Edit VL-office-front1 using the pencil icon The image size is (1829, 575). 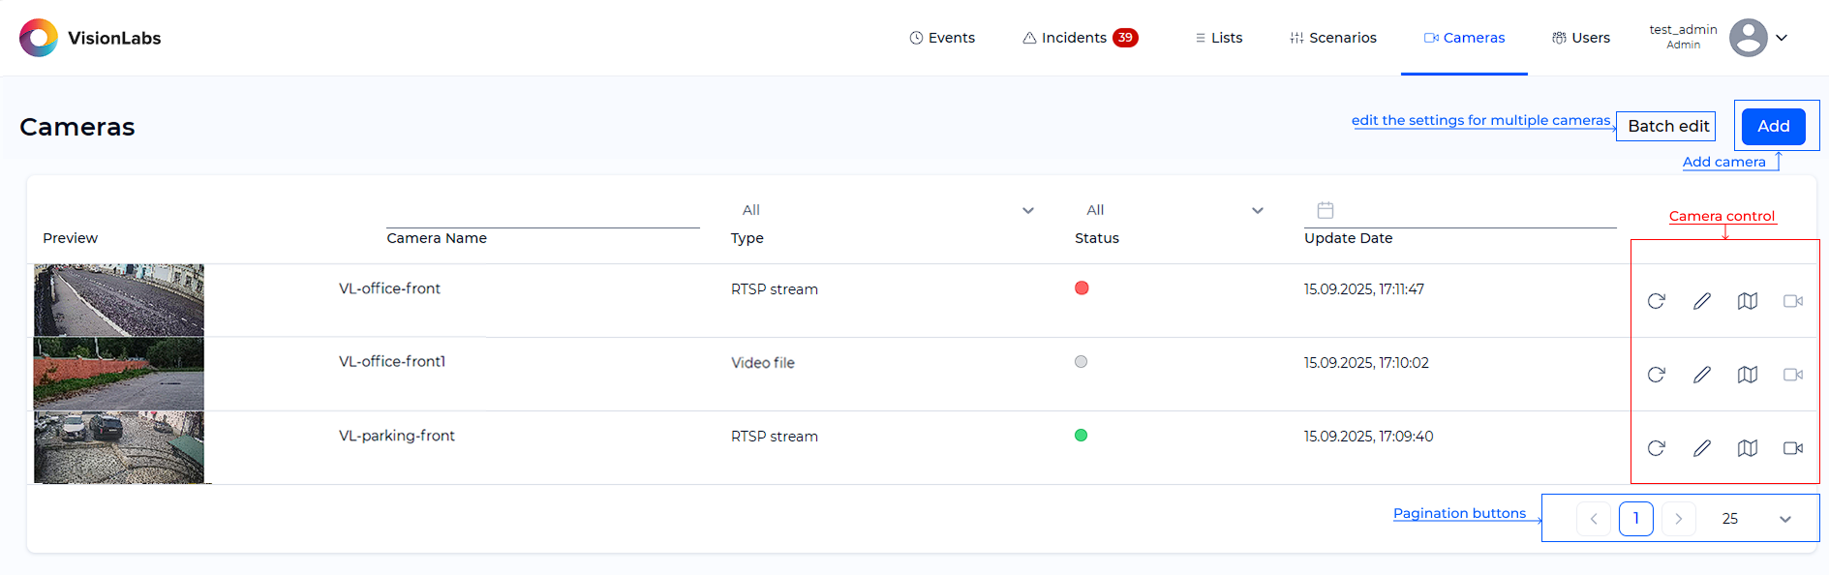tap(1701, 375)
